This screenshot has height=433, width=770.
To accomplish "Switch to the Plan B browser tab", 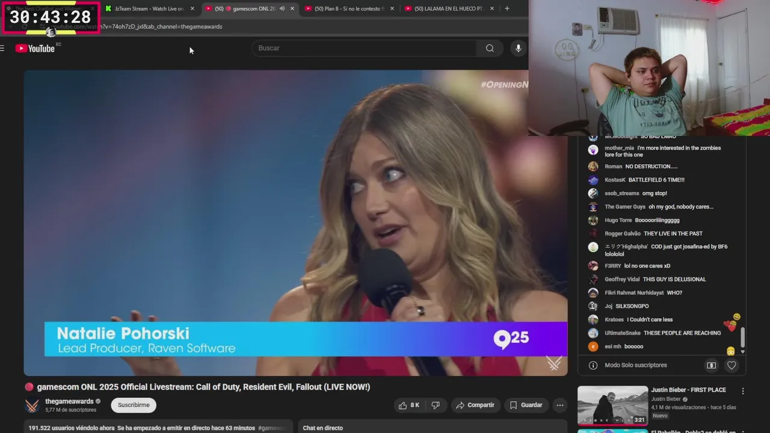I will [x=349, y=8].
